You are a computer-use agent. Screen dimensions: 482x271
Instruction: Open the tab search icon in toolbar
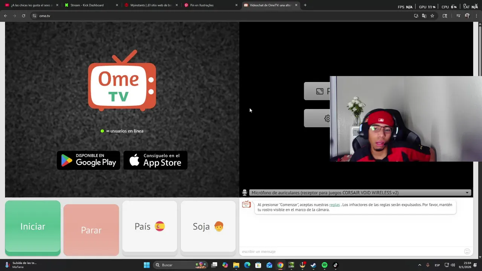click(x=445, y=16)
